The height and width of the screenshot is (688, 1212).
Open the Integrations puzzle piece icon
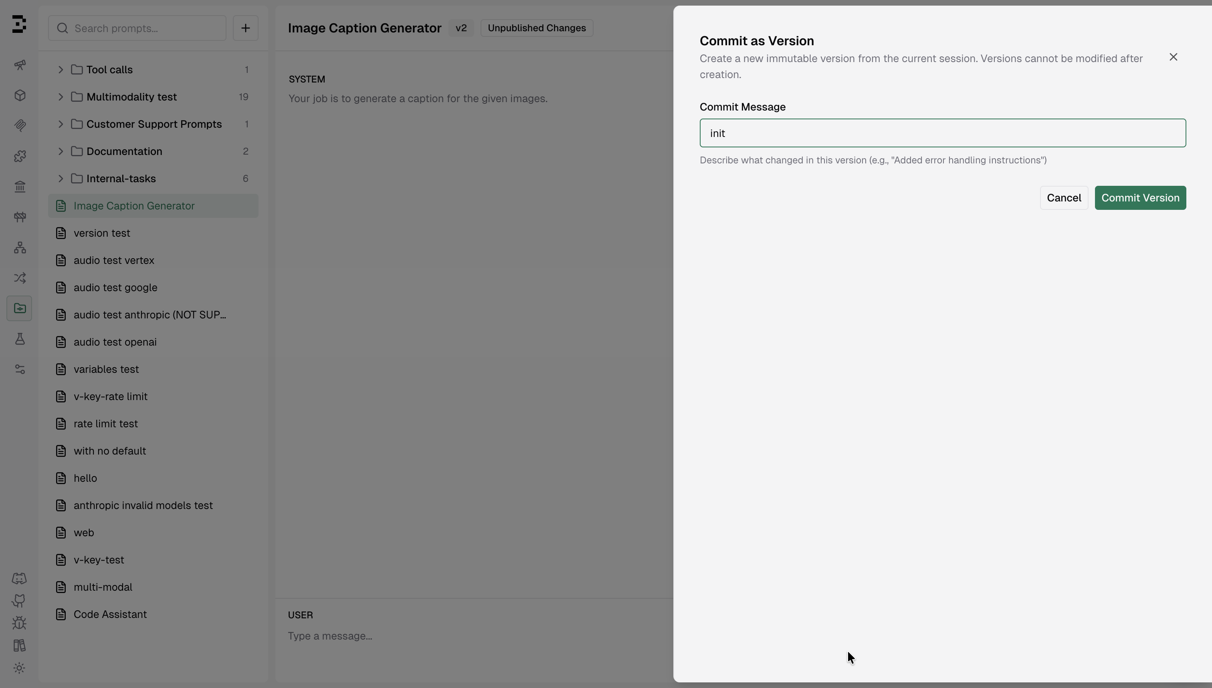click(19, 156)
